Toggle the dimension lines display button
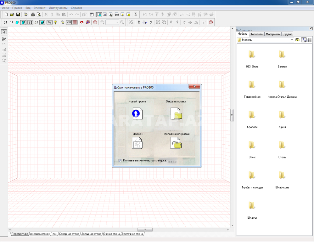The image size is (314, 242). coord(69,22)
